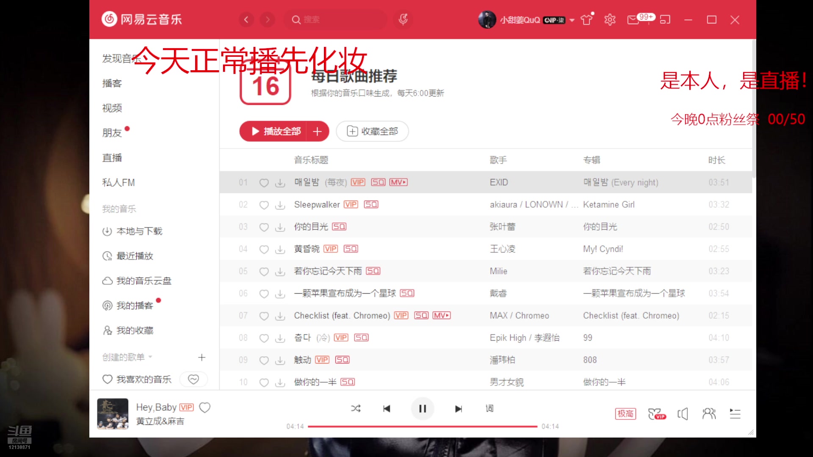
Task: Show lyrics with the 词 button
Action: 489,408
